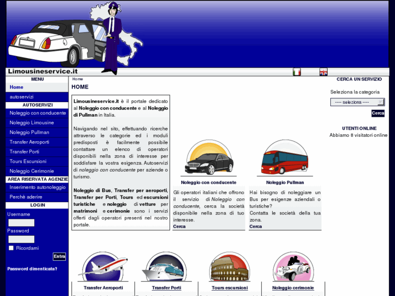This screenshot has width=395, height=296.
Task: Click the Home breadcrumb link
Action: pos(78,79)
